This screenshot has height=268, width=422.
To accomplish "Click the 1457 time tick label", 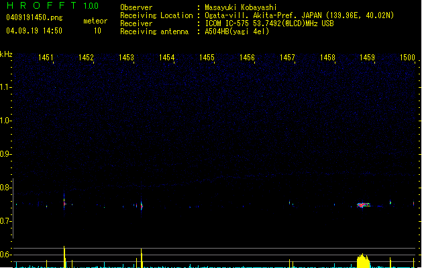I will point(287,58).
